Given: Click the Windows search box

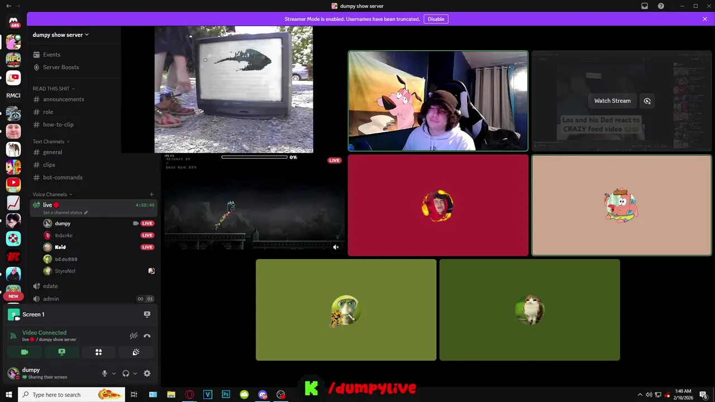Looking at the screenshot, I should pyautogui.click(x=71, y=395).
